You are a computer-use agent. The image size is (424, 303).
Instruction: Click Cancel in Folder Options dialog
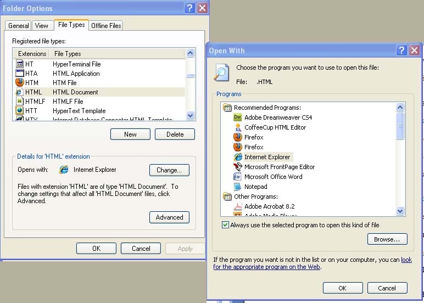(x=141, y=249)
